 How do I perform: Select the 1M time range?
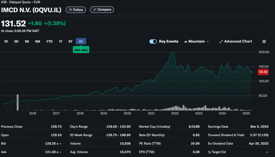(x=27, y=41)
